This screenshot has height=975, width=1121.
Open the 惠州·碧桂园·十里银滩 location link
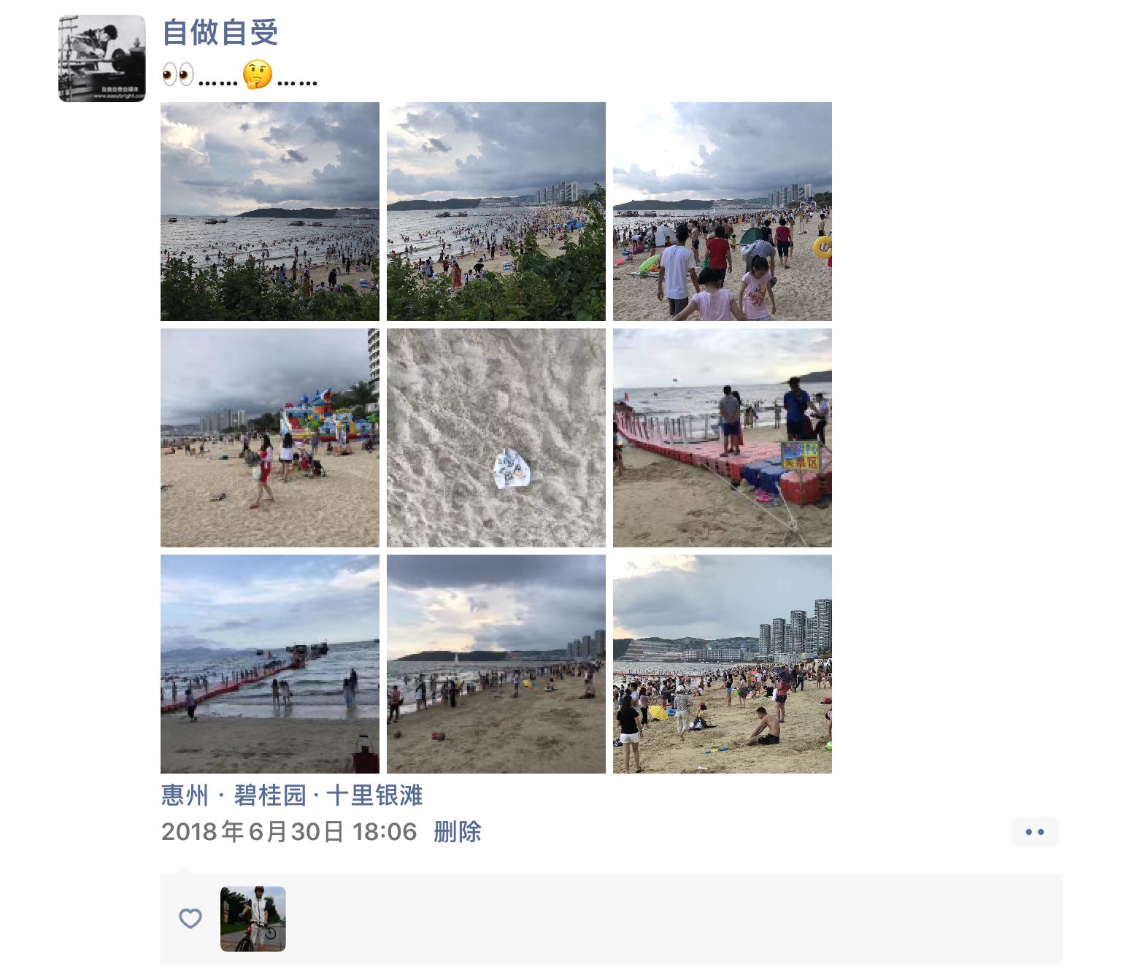(292, 795)
